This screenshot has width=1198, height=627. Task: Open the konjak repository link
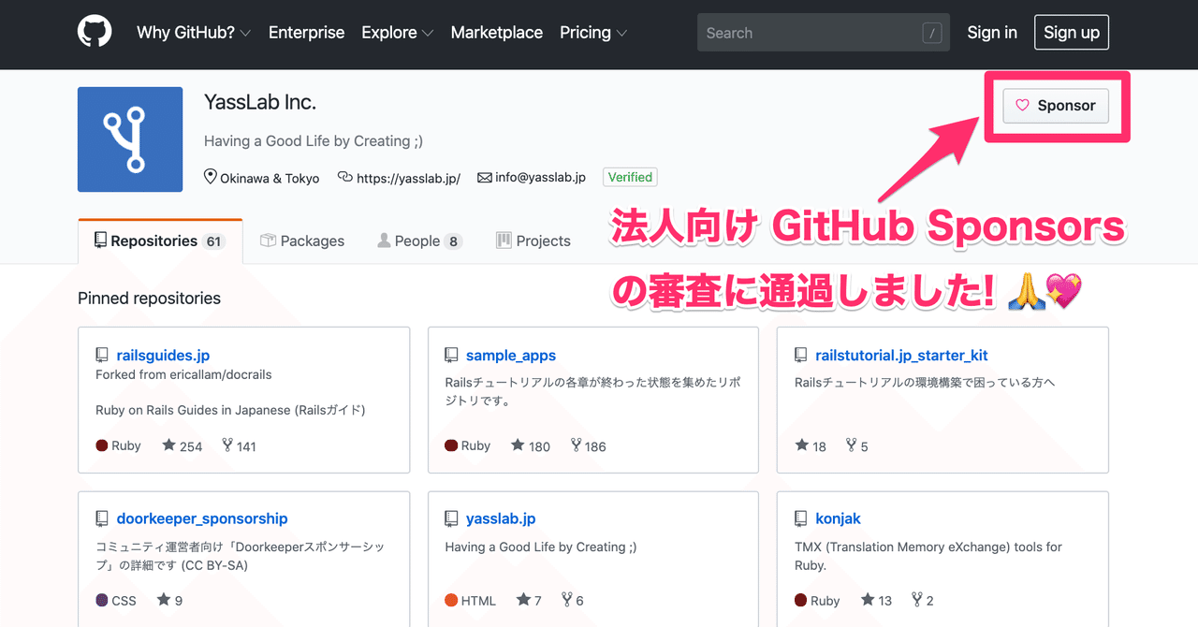tap(838, 518)
